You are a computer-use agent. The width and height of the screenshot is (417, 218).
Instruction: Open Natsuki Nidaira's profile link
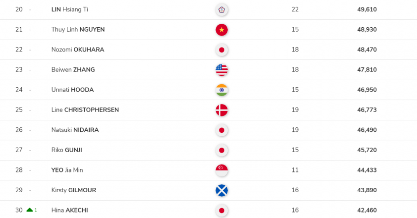click(75, 130)
